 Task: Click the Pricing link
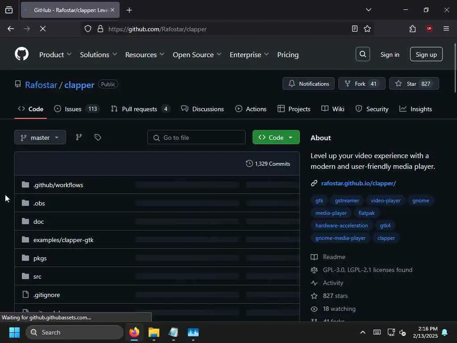pyautogui.click(x=288, y=54)
